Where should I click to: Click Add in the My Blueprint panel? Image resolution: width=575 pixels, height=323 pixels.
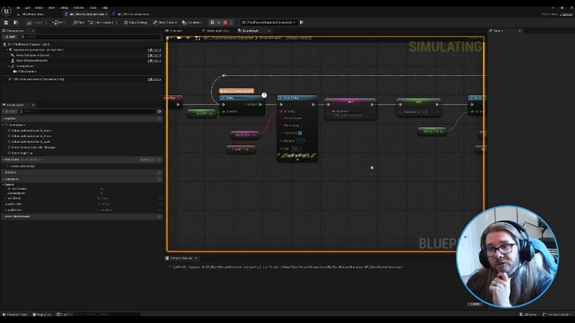click(x=9, y=111)
